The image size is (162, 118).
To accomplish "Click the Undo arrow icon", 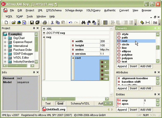I will [x=70, y=23].
